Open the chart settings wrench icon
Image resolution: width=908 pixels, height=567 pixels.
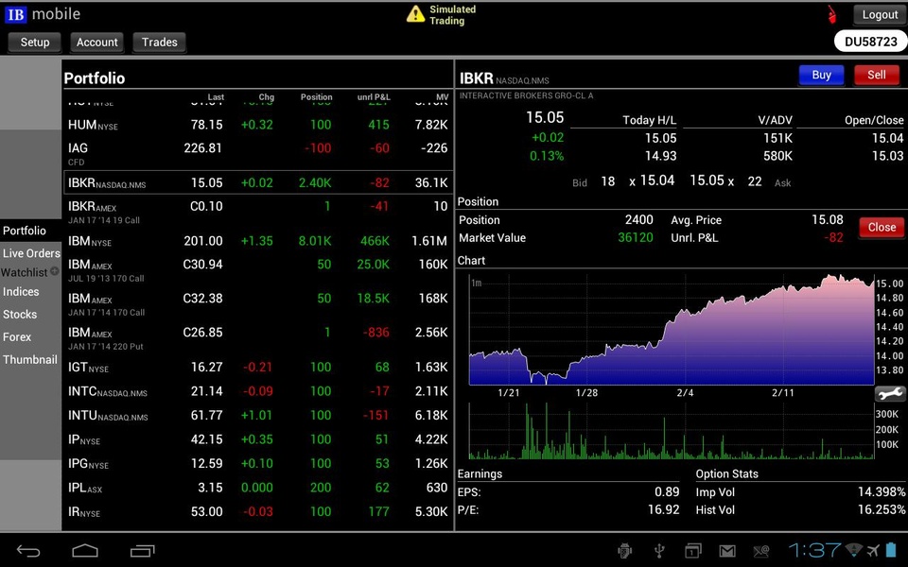tap(889, 393)
